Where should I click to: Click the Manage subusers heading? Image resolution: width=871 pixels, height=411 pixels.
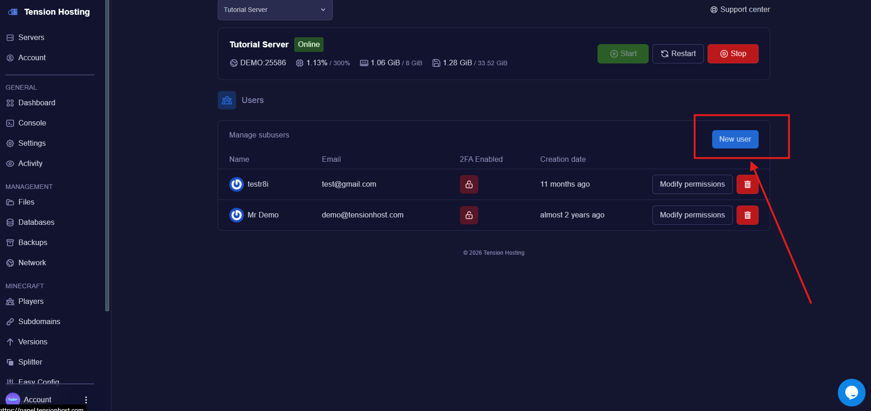(x=259, y=135)
